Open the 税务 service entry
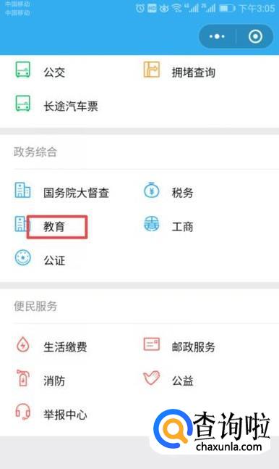Viewport: 279px width, 469px height. (x=182, y=193)
